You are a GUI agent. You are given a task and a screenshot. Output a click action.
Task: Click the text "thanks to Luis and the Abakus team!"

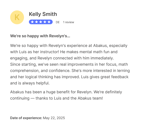click(69, 98)
